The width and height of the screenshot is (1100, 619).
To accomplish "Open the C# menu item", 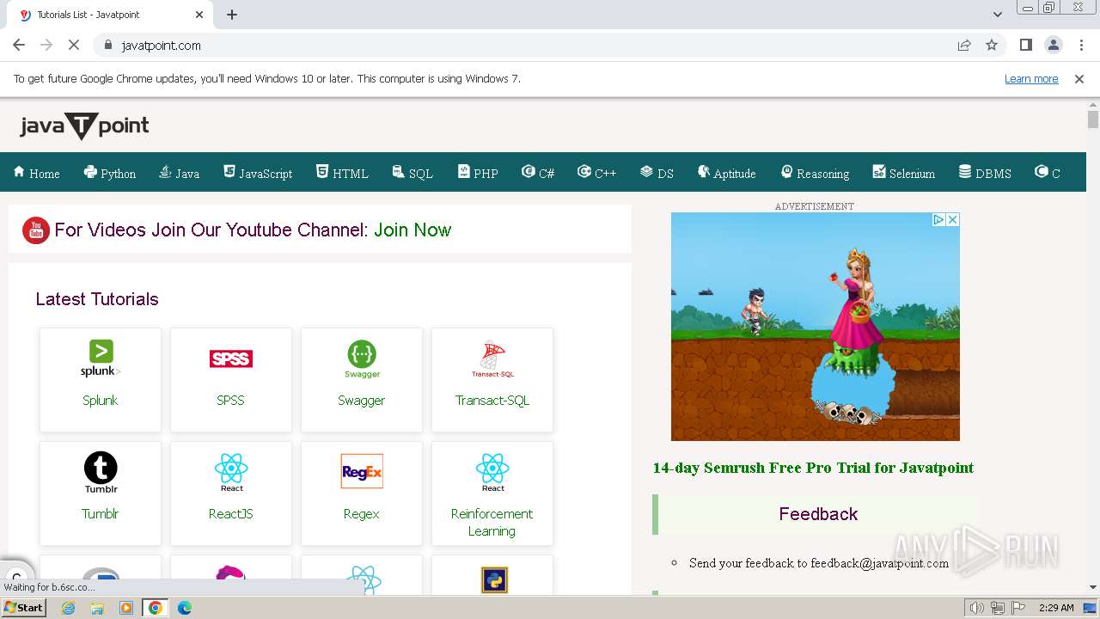I will [x=538, y=173].
